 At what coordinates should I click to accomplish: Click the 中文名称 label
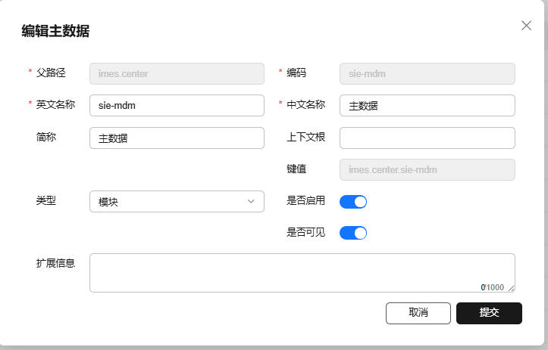point(305,104)
